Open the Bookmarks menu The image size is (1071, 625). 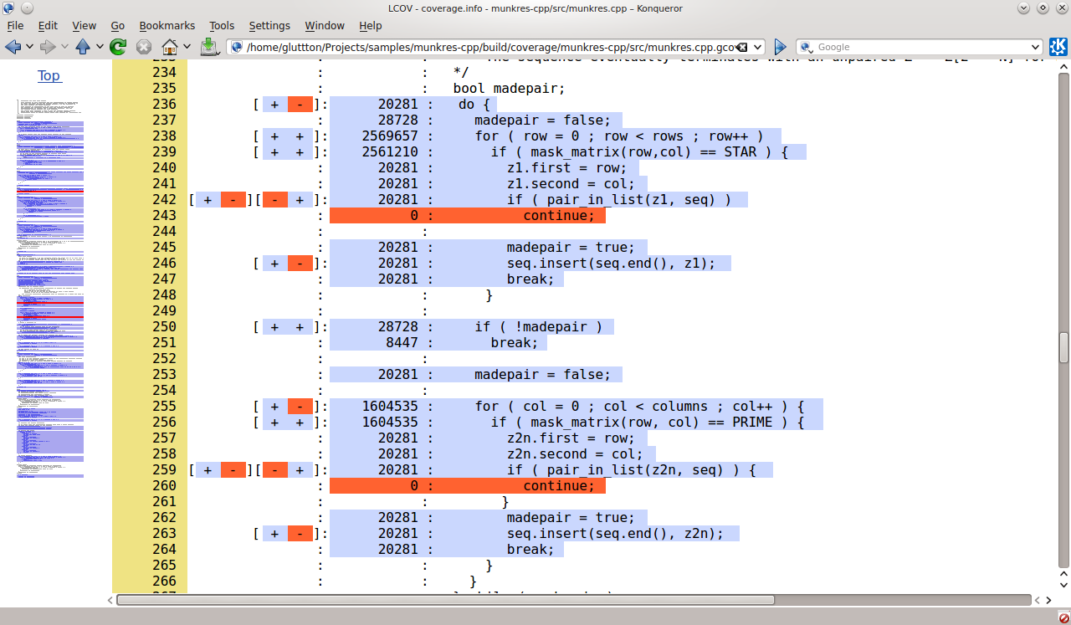(166, 26)
